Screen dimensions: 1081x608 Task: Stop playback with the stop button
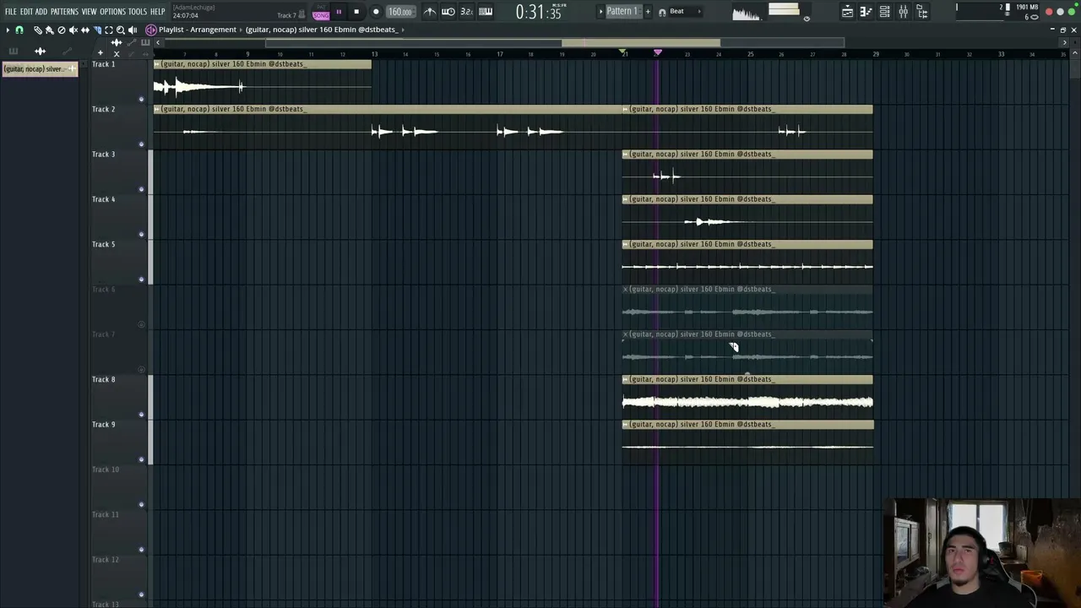(x=356, y=12)
